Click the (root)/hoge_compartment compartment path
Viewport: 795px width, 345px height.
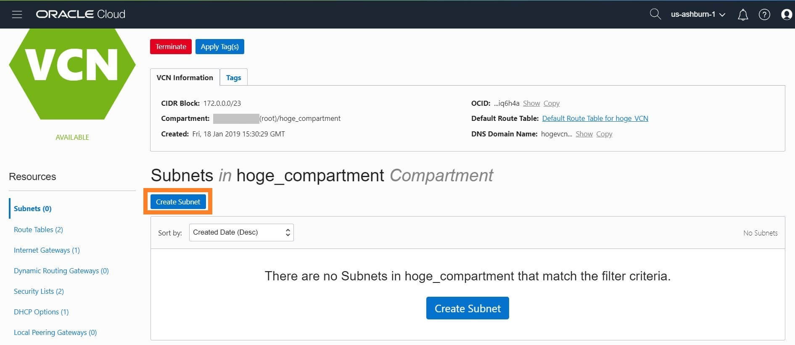pyautogui.click(x=300, y=118)
